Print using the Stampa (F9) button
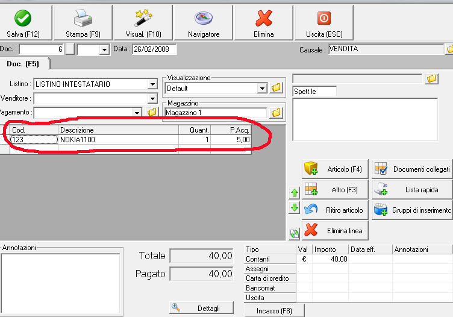453x317 pixels. click(83, 22)
